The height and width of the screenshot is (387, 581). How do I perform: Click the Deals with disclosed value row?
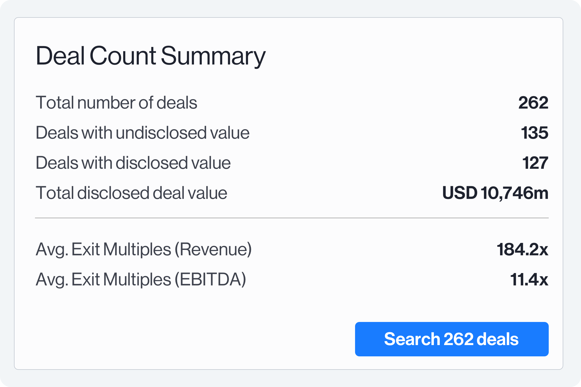coord(134,163)
